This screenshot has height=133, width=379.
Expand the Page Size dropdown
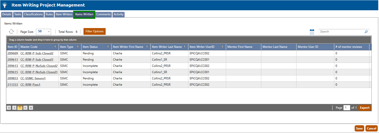[x=44, y=32]
